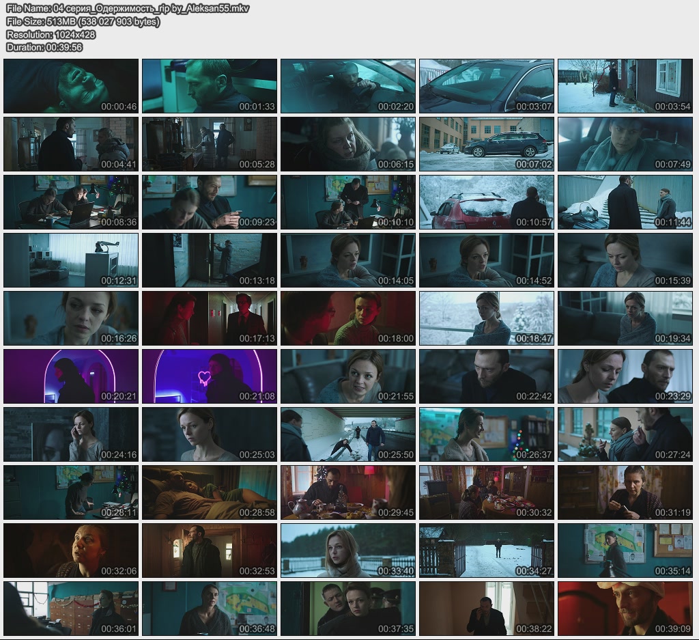Viewport: 699px width, 640px height.
Task: Choose the thumbnail marked 00:19:34
Action: click(x=625, y=318)
